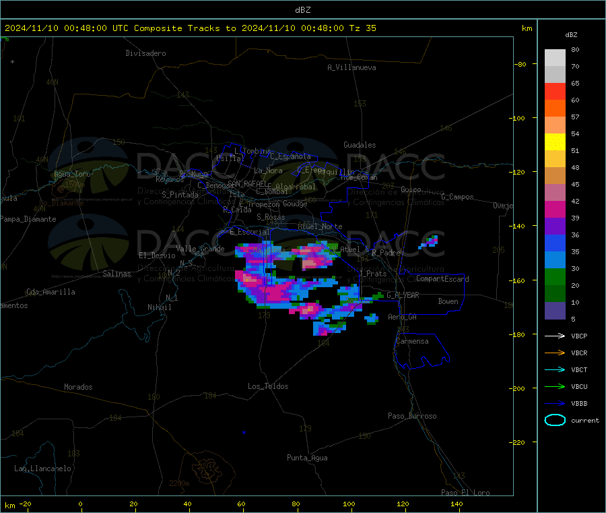
Task: Click the Pampa_Diamante map label
Action: [28, 219]
